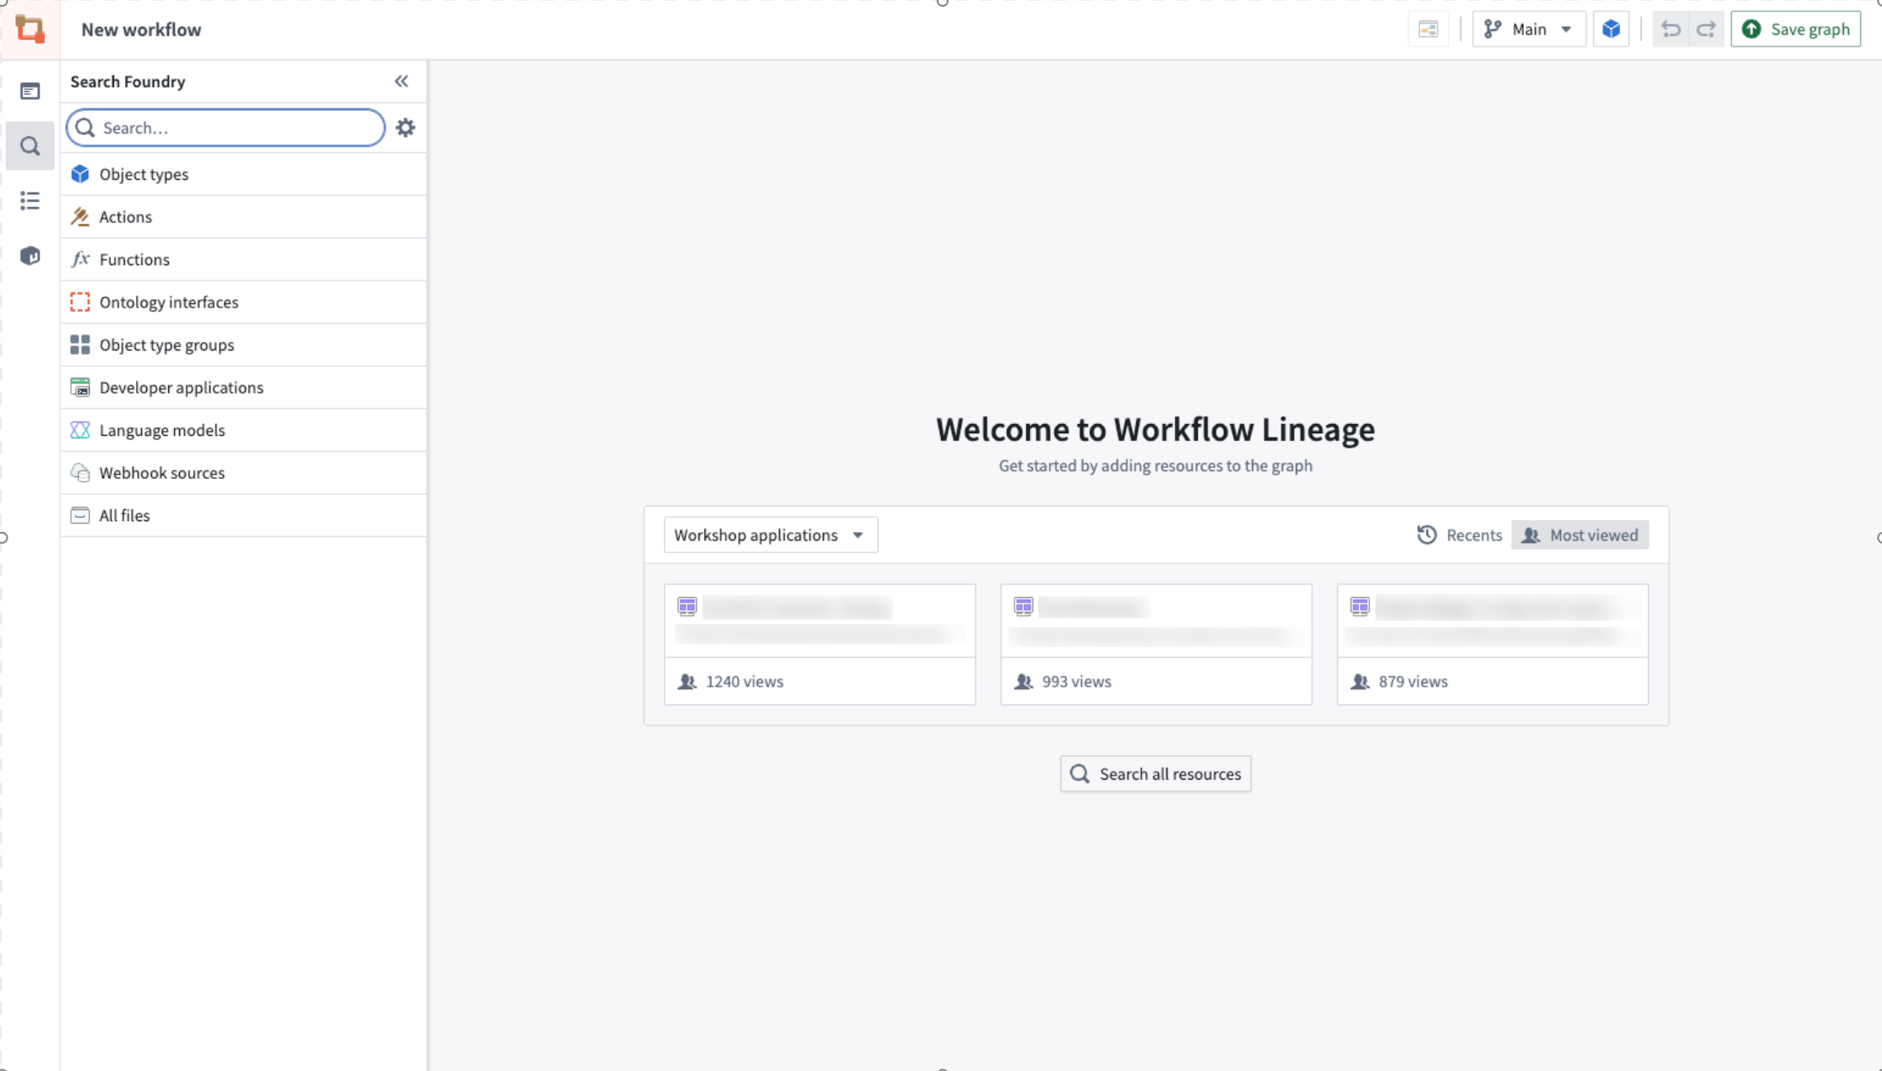Screen dimensions: 1882x1071
Task: Select the Search panel icon in left sidebar
Action: click(x=30, y=145)
